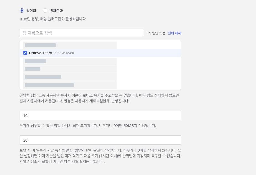Click the text 'true인 경우, 해당 플러그인이 활성화됩니다.'
256x175 pixels.
click(53, 19)
